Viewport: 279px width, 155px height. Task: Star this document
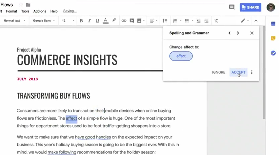(21, 5)
